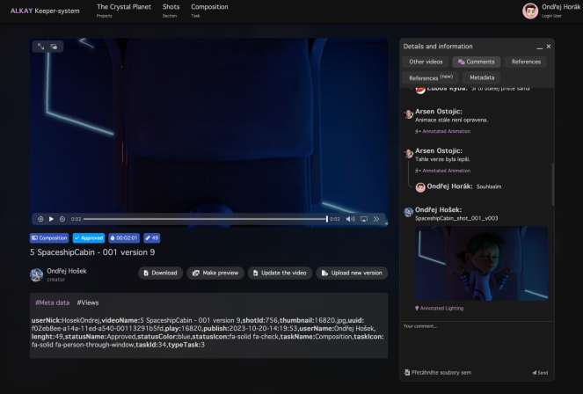Send the comment
The image size is (583, 394).
tap(540, 372)
